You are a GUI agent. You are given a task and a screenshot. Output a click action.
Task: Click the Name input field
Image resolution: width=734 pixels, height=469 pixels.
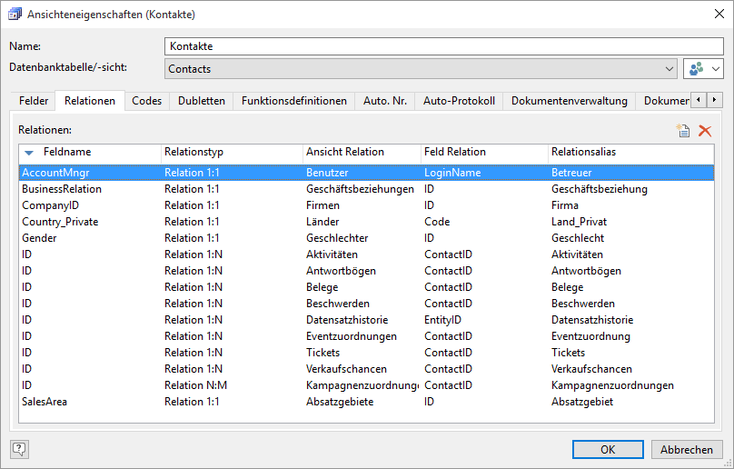(x=443, y=45)
